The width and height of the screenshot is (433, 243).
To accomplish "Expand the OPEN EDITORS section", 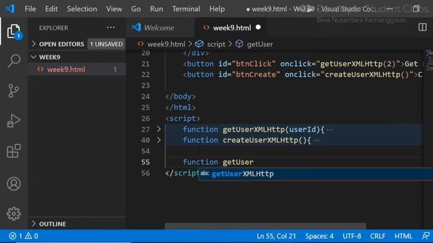I will pyautogui.click(x=34, y=44).
